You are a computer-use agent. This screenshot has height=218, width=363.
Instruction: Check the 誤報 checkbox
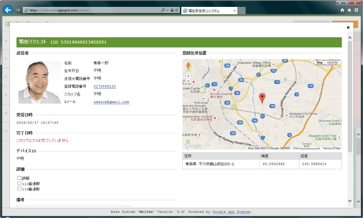pyautogui.click(x=19, y=178)
